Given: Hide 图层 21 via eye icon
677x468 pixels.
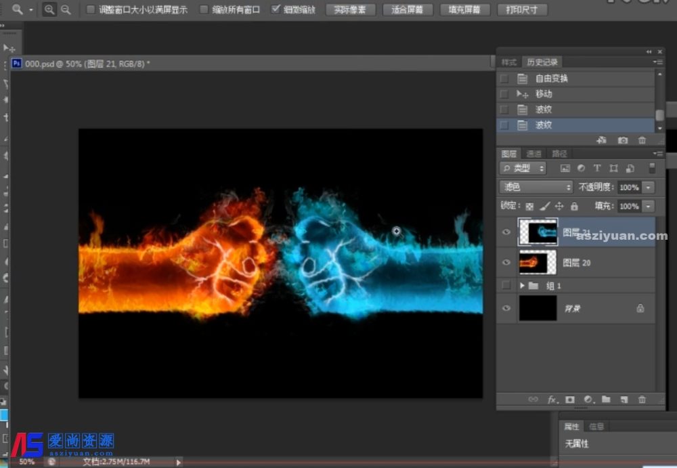Looking at the screenshot, I should [506, 232].
